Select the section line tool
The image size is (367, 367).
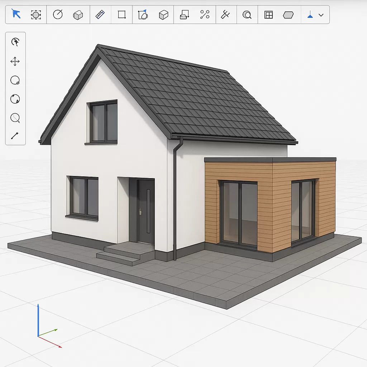[226, 15]
